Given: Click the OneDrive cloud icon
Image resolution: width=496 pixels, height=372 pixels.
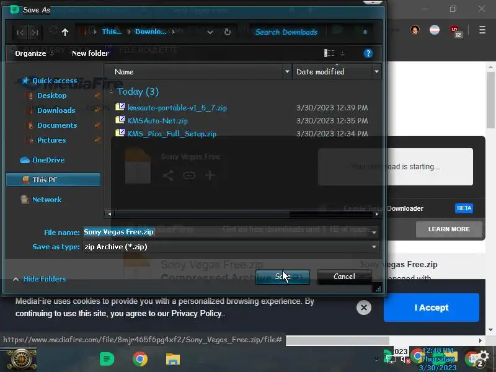Looking at the screenshot, I should [25, 160].
